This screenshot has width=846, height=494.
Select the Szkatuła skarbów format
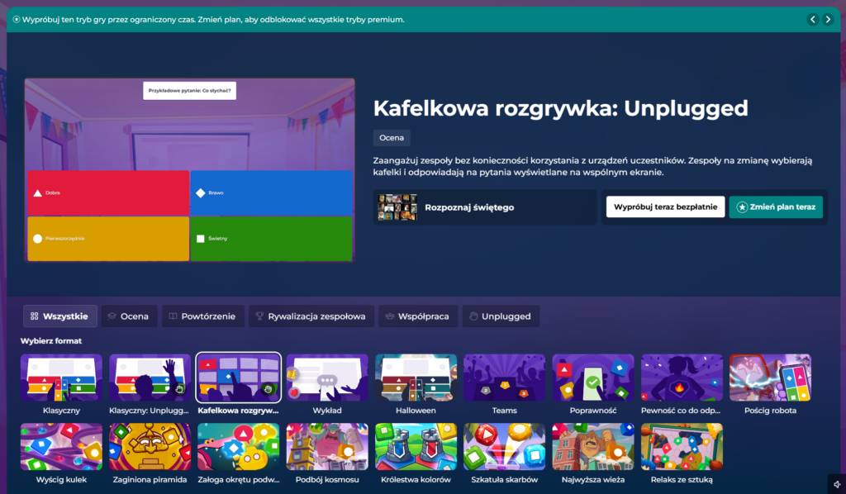504,447
